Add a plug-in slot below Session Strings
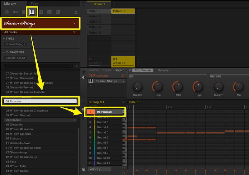 click(x=91, y=86)
